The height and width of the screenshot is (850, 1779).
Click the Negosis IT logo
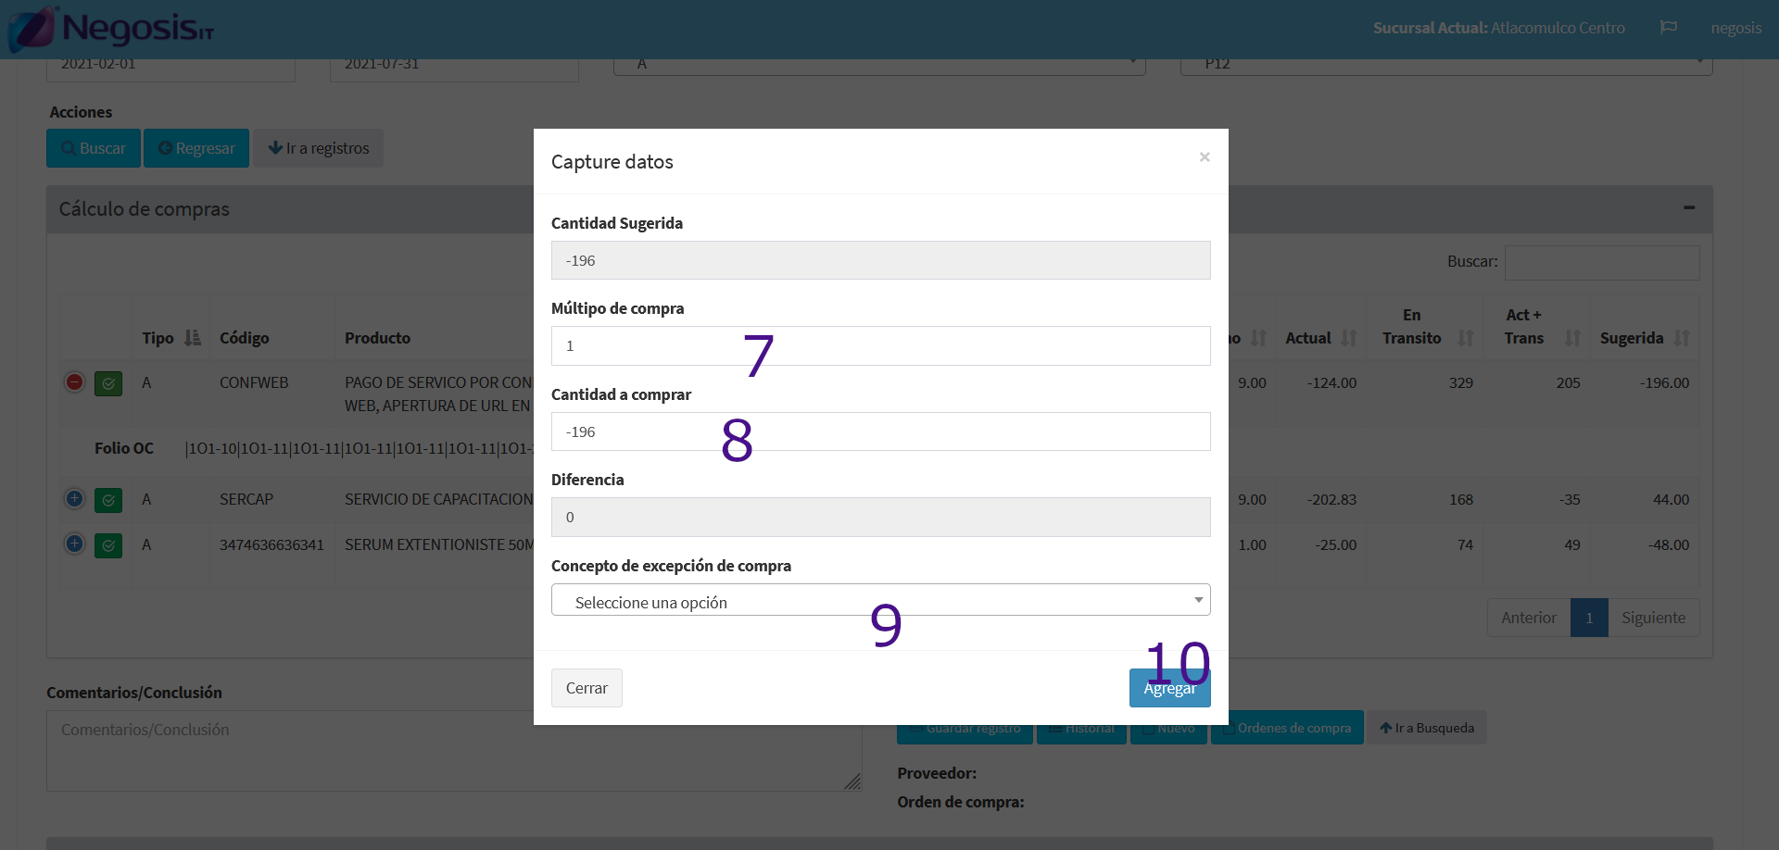[x=111, y=29]
